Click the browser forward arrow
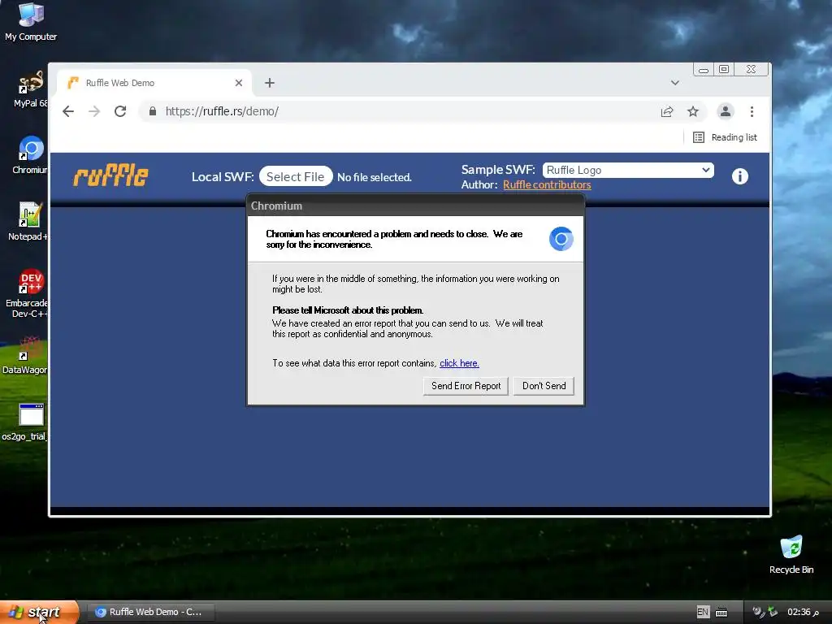The height and width of the screenshot is (624, 832). (x=94, y=111)
